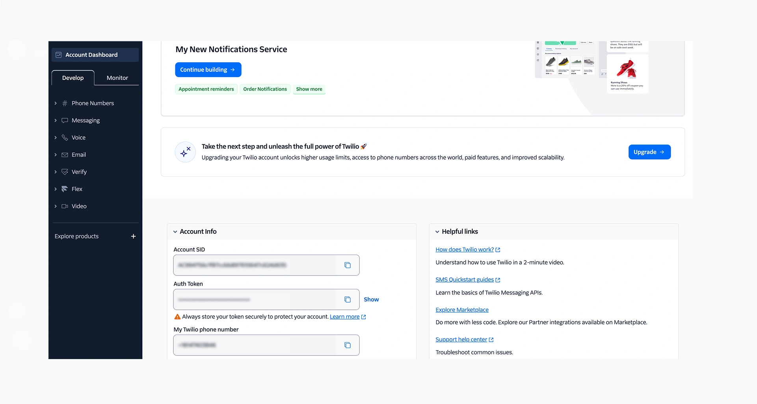Select the Order Notifications tag
The width and height of the screenshot is (757, 404).
265,89
